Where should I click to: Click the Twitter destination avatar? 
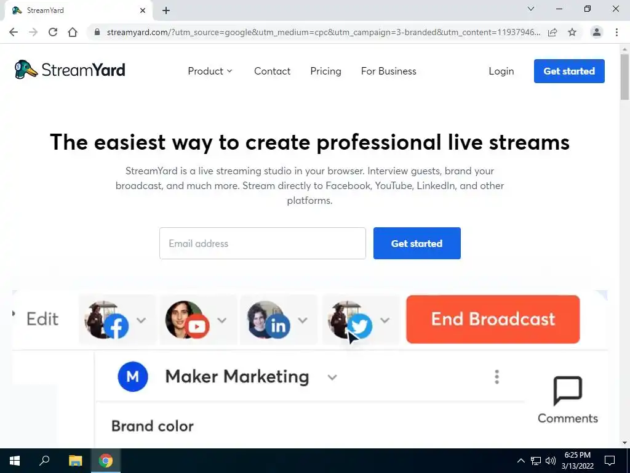point(350,320)
